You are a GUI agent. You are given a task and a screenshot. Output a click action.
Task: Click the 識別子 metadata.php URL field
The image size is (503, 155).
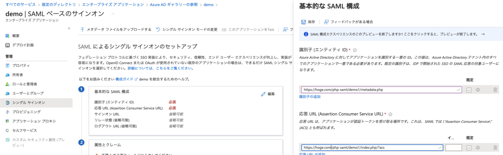coord(381,89)
